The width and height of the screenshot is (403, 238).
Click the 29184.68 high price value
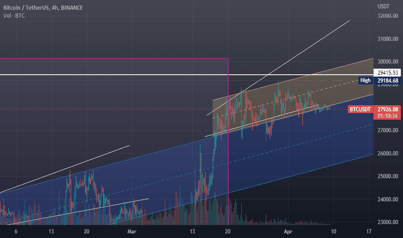[x=387, y=81]
